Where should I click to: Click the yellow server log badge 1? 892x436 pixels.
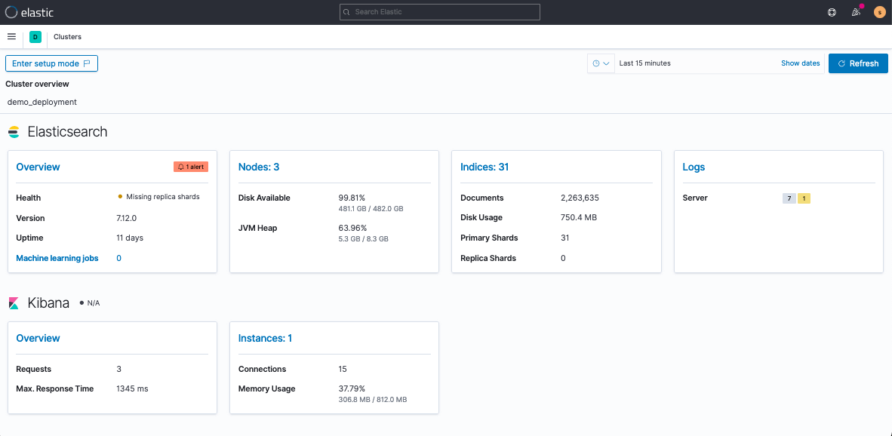tap(804, 198)
